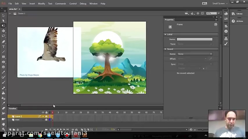
Task: Go to first frame button
Action: [x=54, y=130]
